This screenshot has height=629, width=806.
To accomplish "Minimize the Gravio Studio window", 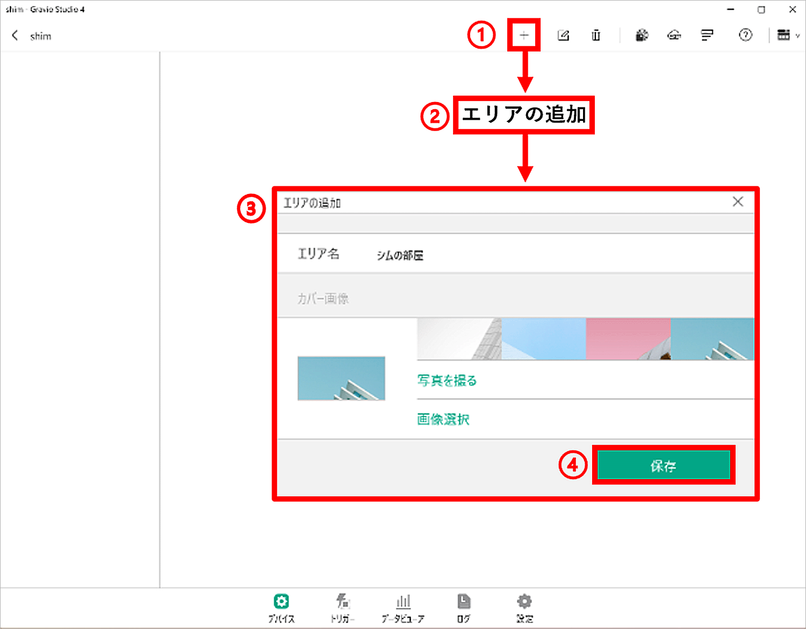I will 731,9.
